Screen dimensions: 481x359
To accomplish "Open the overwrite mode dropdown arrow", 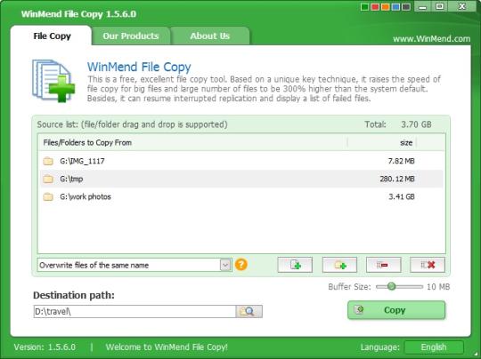I will tap(225, 265).
